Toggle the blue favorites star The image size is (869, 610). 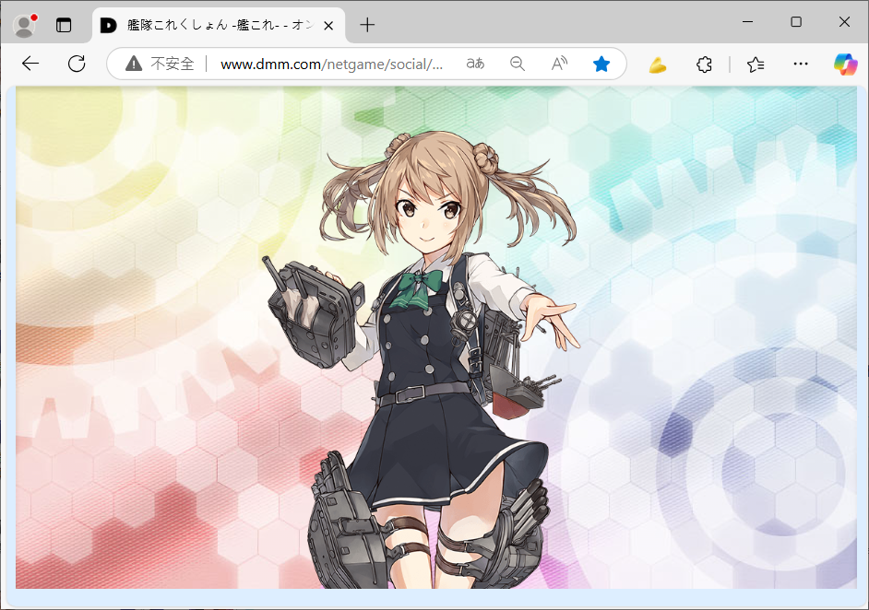pyautogui.click(x=601, y=65)
